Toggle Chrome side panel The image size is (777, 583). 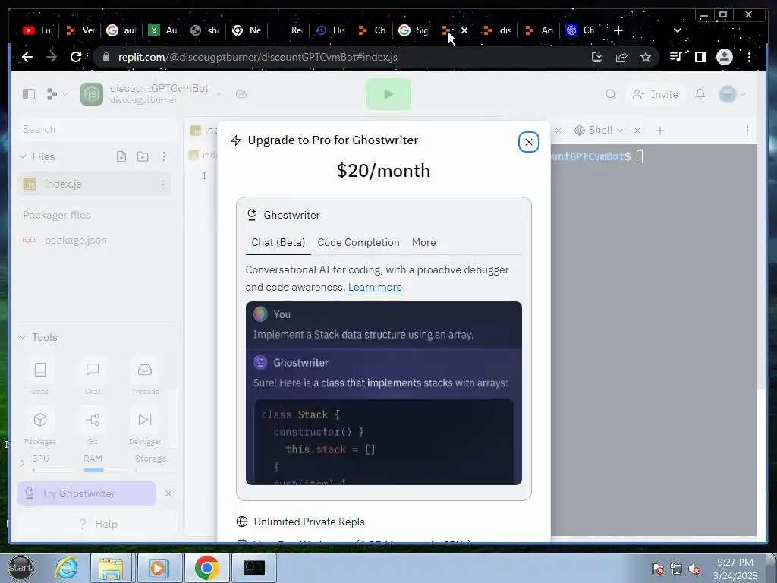tap(700, 57)
